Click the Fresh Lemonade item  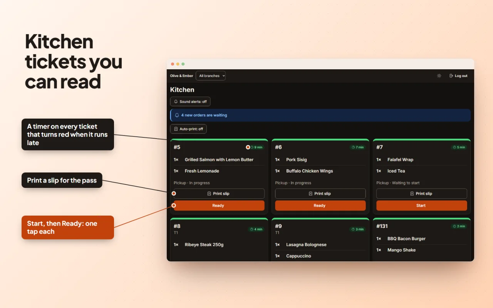click(x=202, y=171)
